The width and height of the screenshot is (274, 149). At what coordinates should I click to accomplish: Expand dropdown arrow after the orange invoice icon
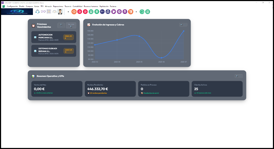[x=136, y=12]
